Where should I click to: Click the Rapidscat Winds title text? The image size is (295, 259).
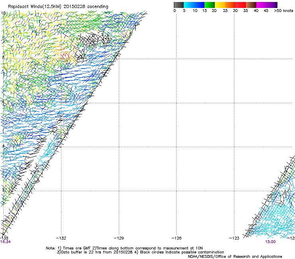click(x=58, y=7)
